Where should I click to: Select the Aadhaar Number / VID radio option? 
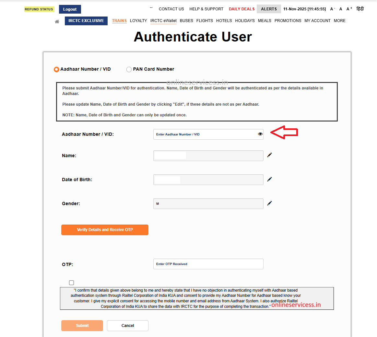[56, 69]
